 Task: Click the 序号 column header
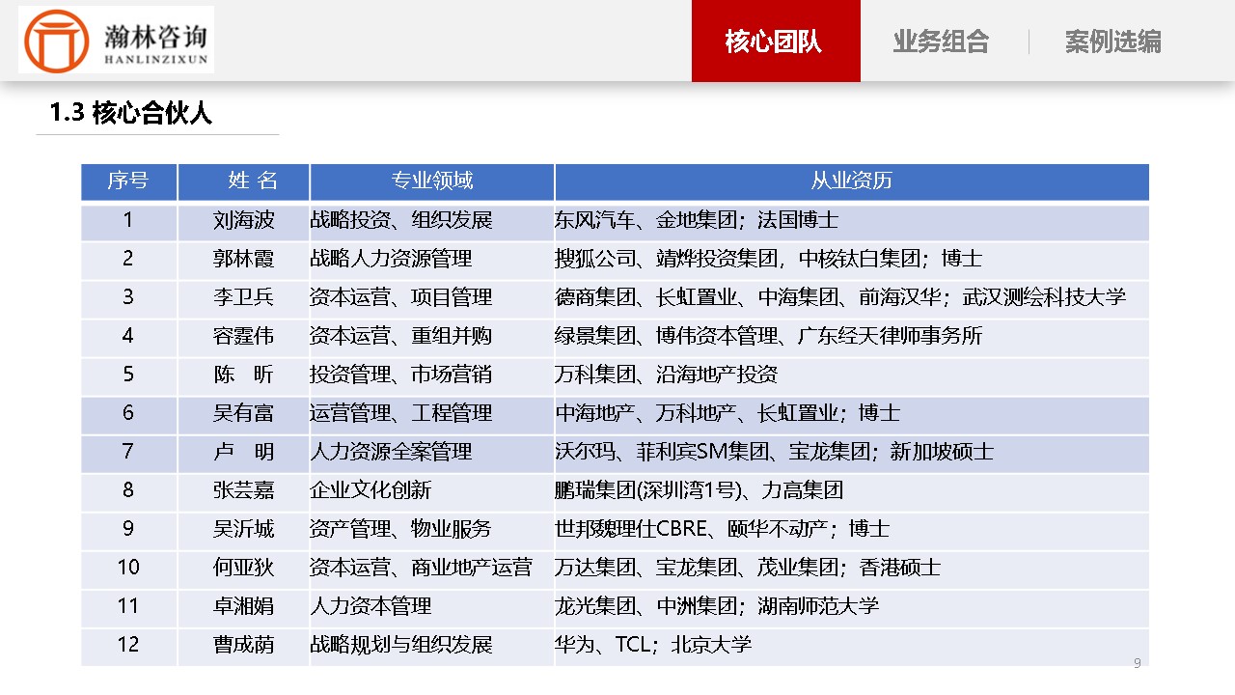click(x=128, y=181)
